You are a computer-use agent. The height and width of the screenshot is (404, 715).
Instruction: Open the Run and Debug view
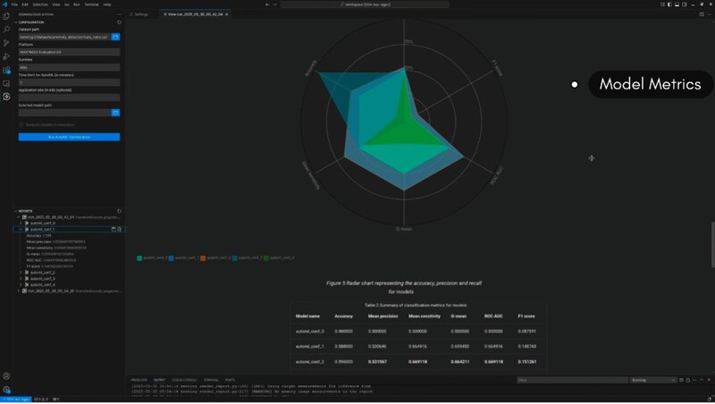click(x=6, y=56)
